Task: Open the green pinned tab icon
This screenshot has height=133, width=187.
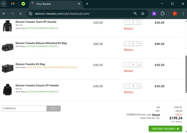Action: coord(23,4)
